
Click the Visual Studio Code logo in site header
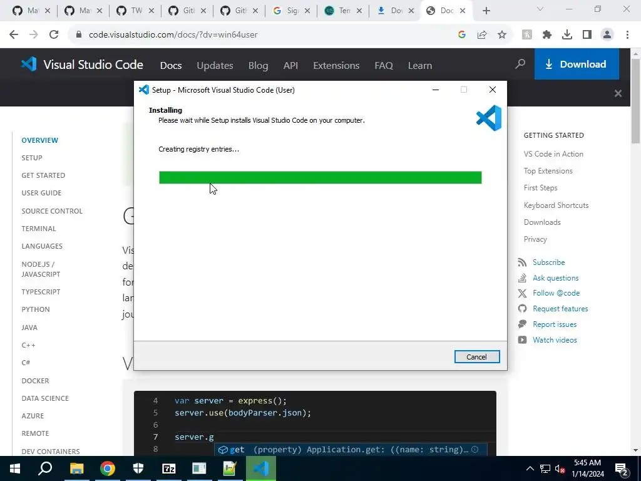(82, 65)
